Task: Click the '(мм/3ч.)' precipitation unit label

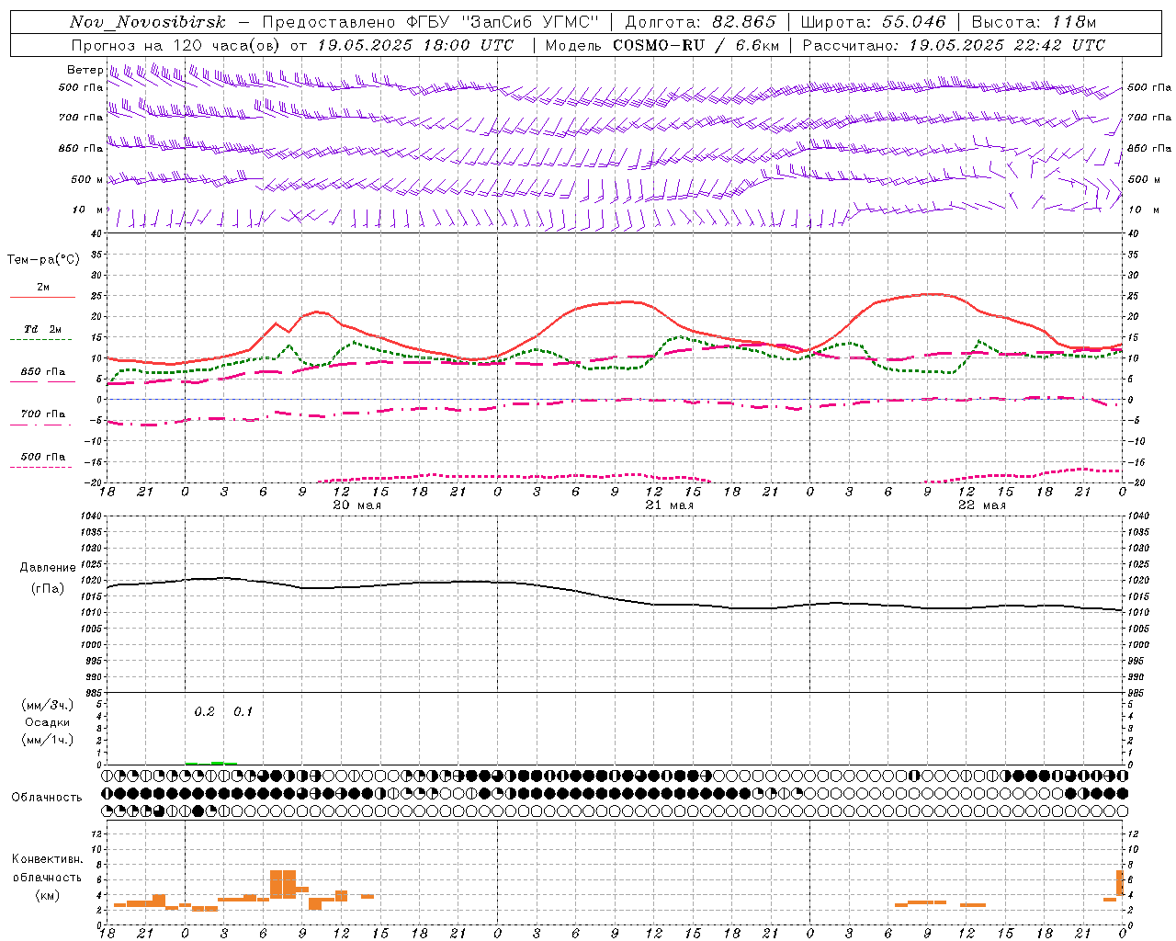Action: tap(48, 705)
